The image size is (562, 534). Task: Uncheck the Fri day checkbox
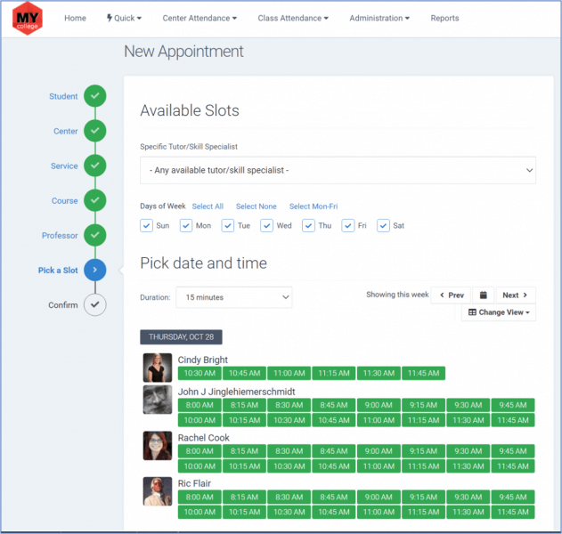tap(348, 226)
